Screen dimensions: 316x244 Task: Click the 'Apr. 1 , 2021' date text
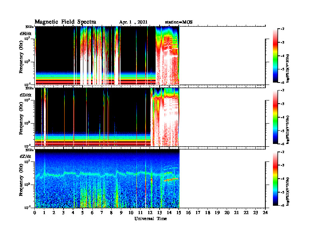tap(133, 22)
